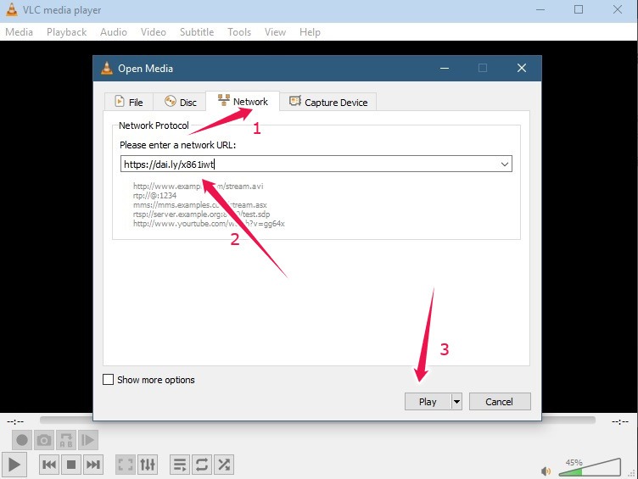Toggle the loop mode icon
The image size is (638, 479).
tap(202, 465)
